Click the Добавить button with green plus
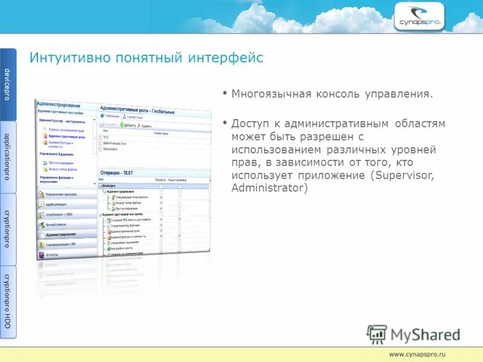Screen dimensions: 483x362 127,125
